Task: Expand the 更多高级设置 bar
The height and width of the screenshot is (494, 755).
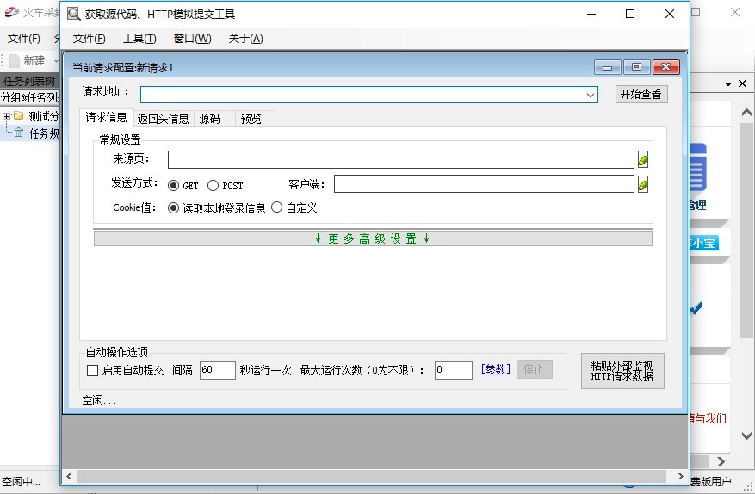Action: coord(373,238)
